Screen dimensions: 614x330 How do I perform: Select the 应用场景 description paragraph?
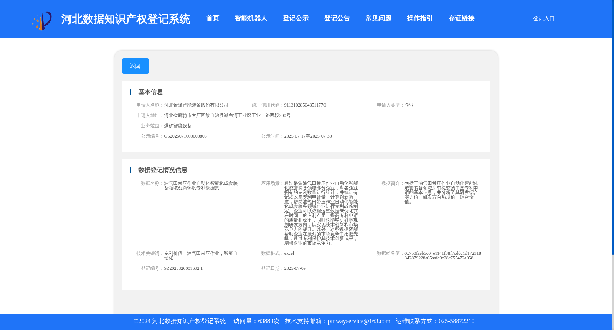click(x=321, y=213)
